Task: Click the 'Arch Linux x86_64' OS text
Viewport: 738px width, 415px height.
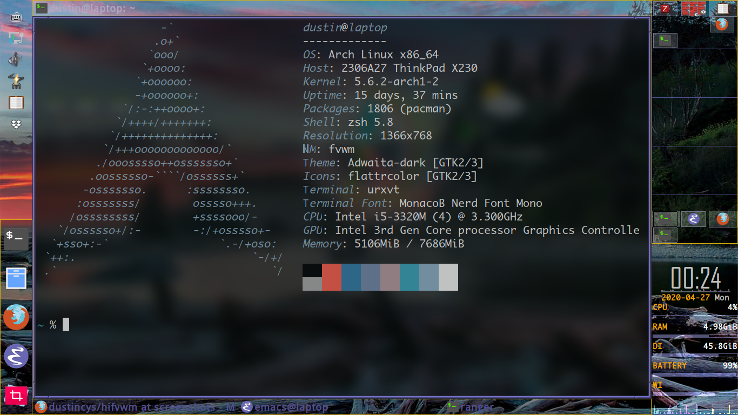Action: click(384, 55)
